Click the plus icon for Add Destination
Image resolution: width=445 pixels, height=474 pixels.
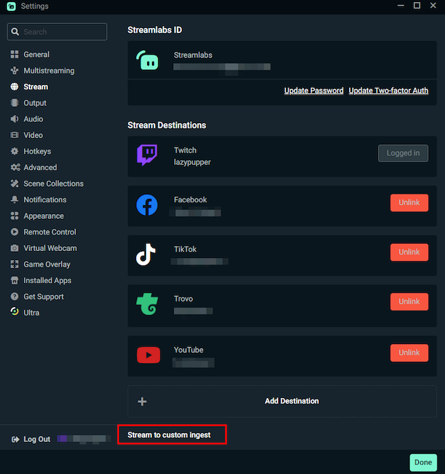pyautogui.click(x=142, y=401)
